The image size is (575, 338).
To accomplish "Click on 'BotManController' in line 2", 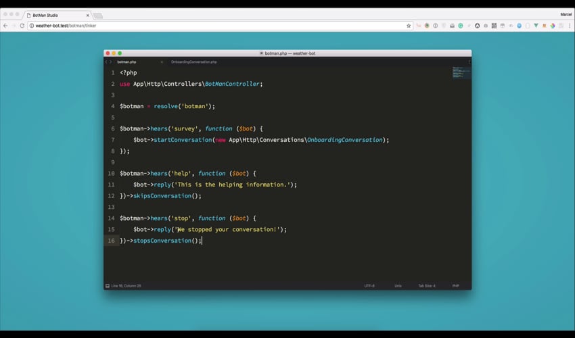I will click(232, 84).
